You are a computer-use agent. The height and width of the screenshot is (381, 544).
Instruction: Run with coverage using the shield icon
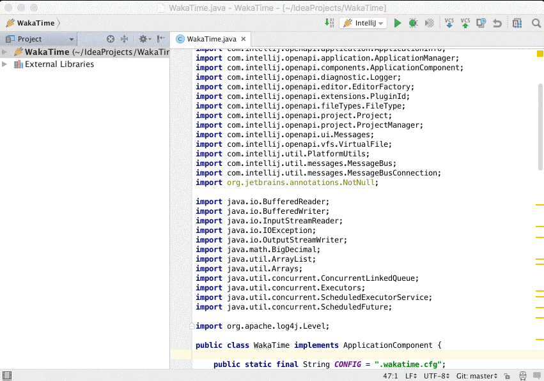pos(428,23)
